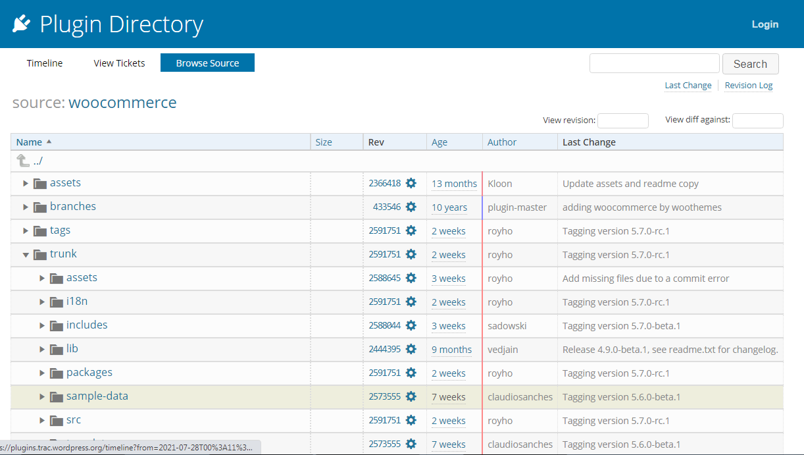Focus the View diff against input
Screen dimensions: 804x455
[x=758, y=120]
